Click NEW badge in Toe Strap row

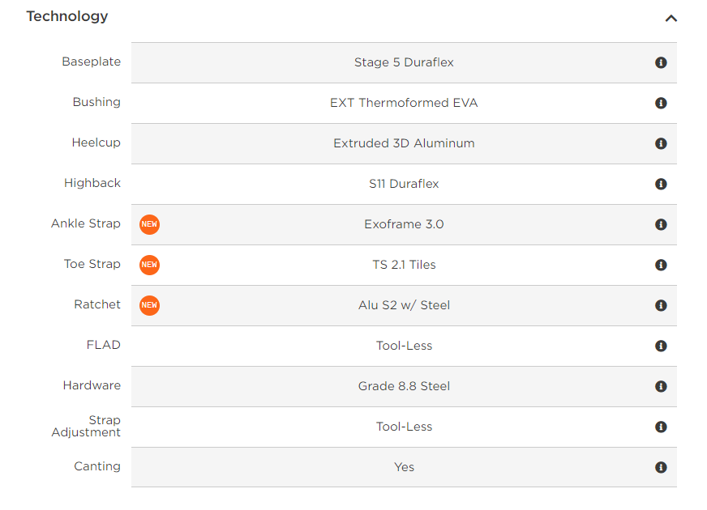click(x=149, y=265)
